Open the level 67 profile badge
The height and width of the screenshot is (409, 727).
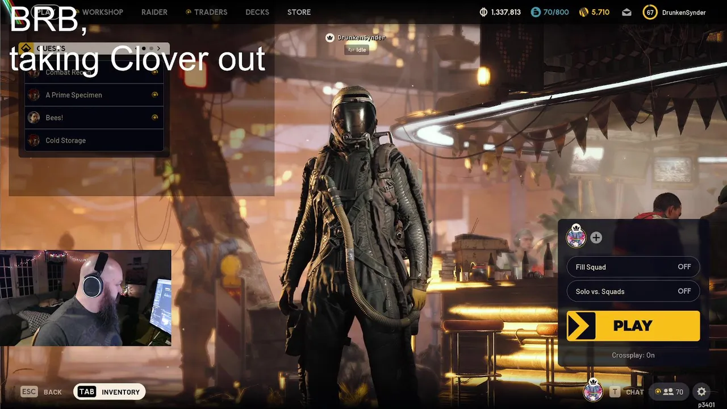650,12
